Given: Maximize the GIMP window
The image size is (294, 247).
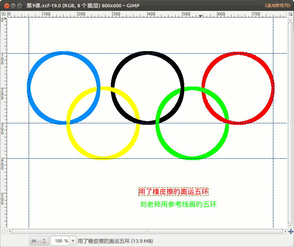Looking at the screenshot, I should (x=19, y=6).
